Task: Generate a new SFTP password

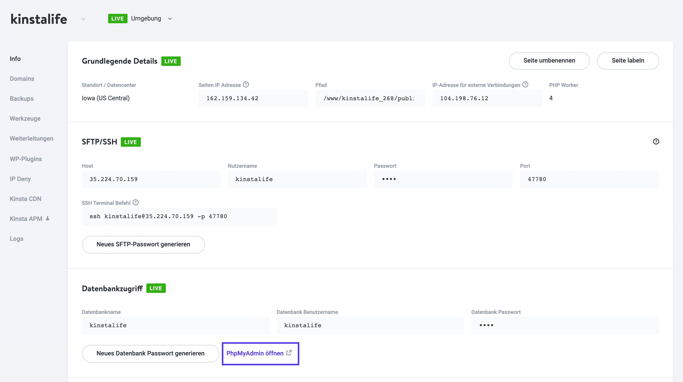Action: pyautogui.click(x=143, y=244)
